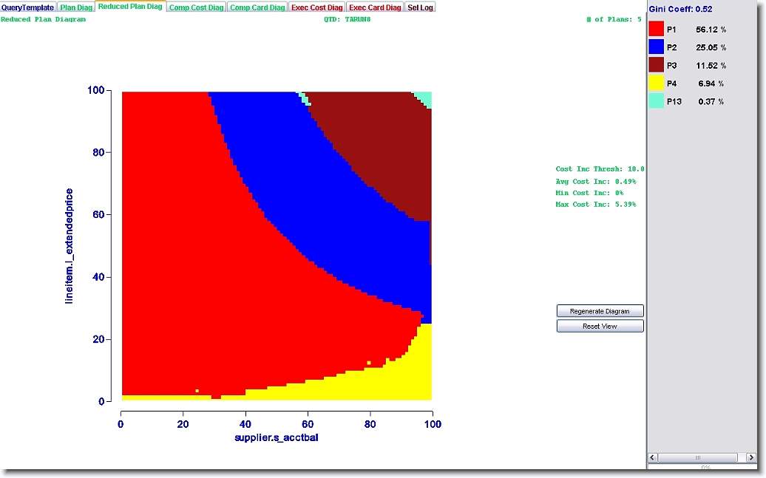This screenshot has width=766, height=478.
Task: Open the Sel Log tab
Action: (x=421, y=7)
